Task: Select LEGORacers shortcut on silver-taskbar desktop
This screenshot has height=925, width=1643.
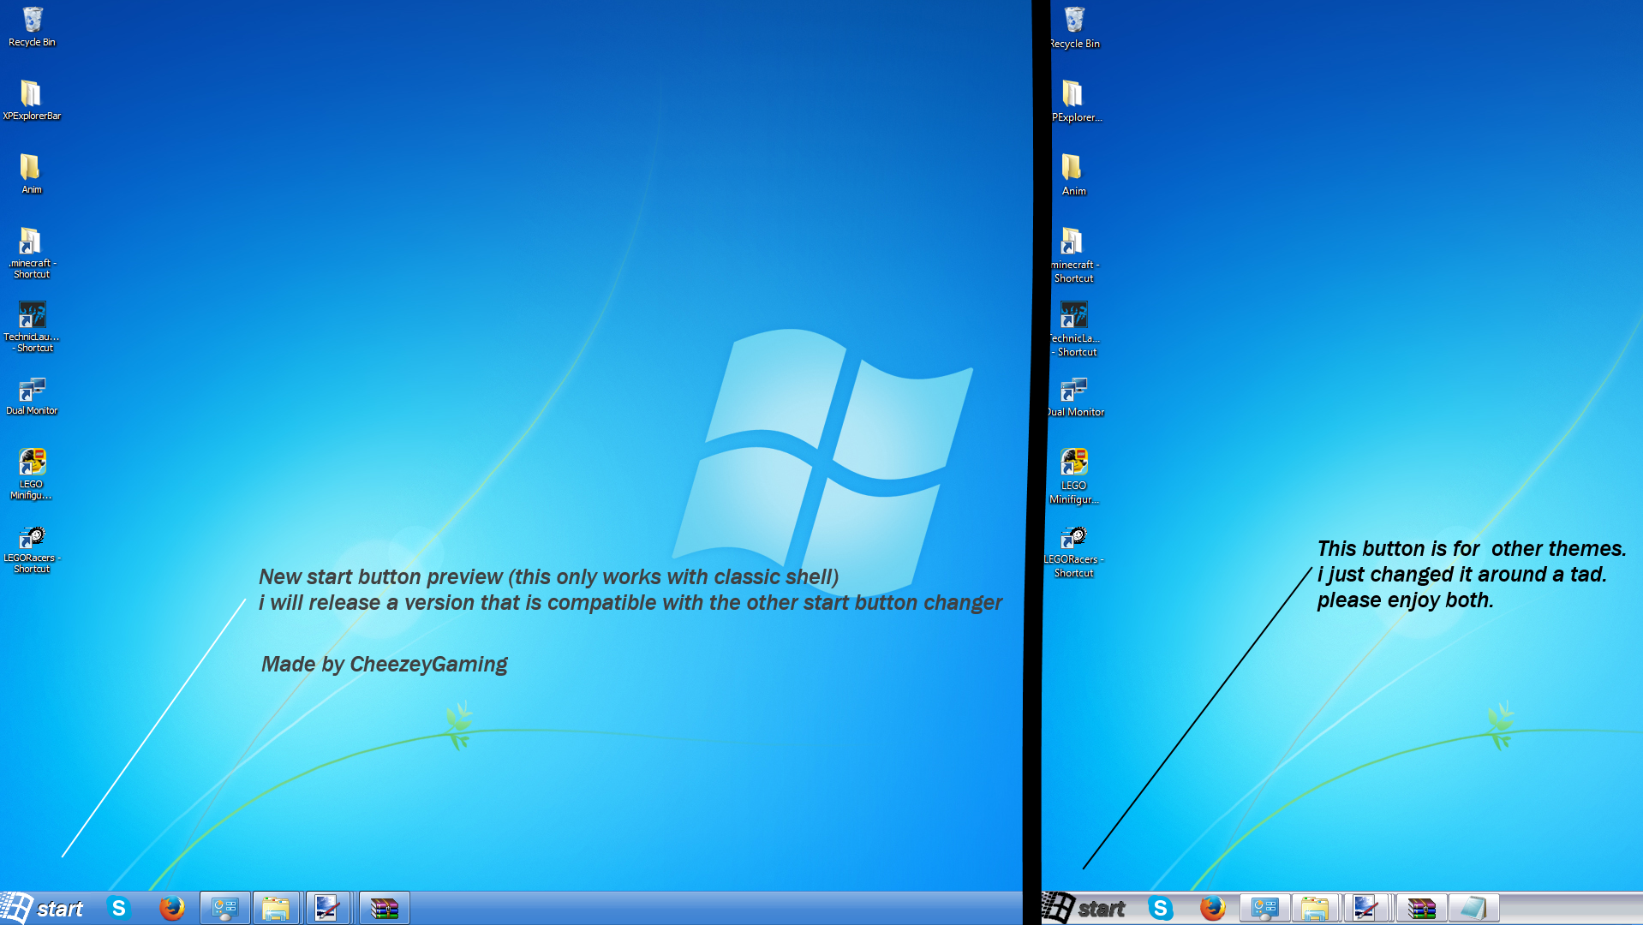Action: pos(1074,550)
